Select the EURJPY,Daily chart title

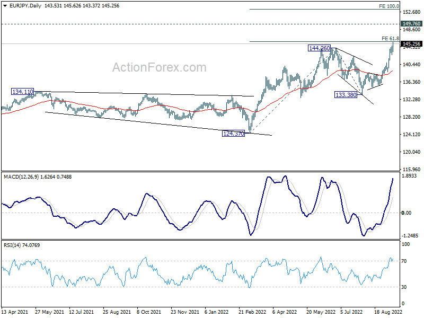click(25, 6)
